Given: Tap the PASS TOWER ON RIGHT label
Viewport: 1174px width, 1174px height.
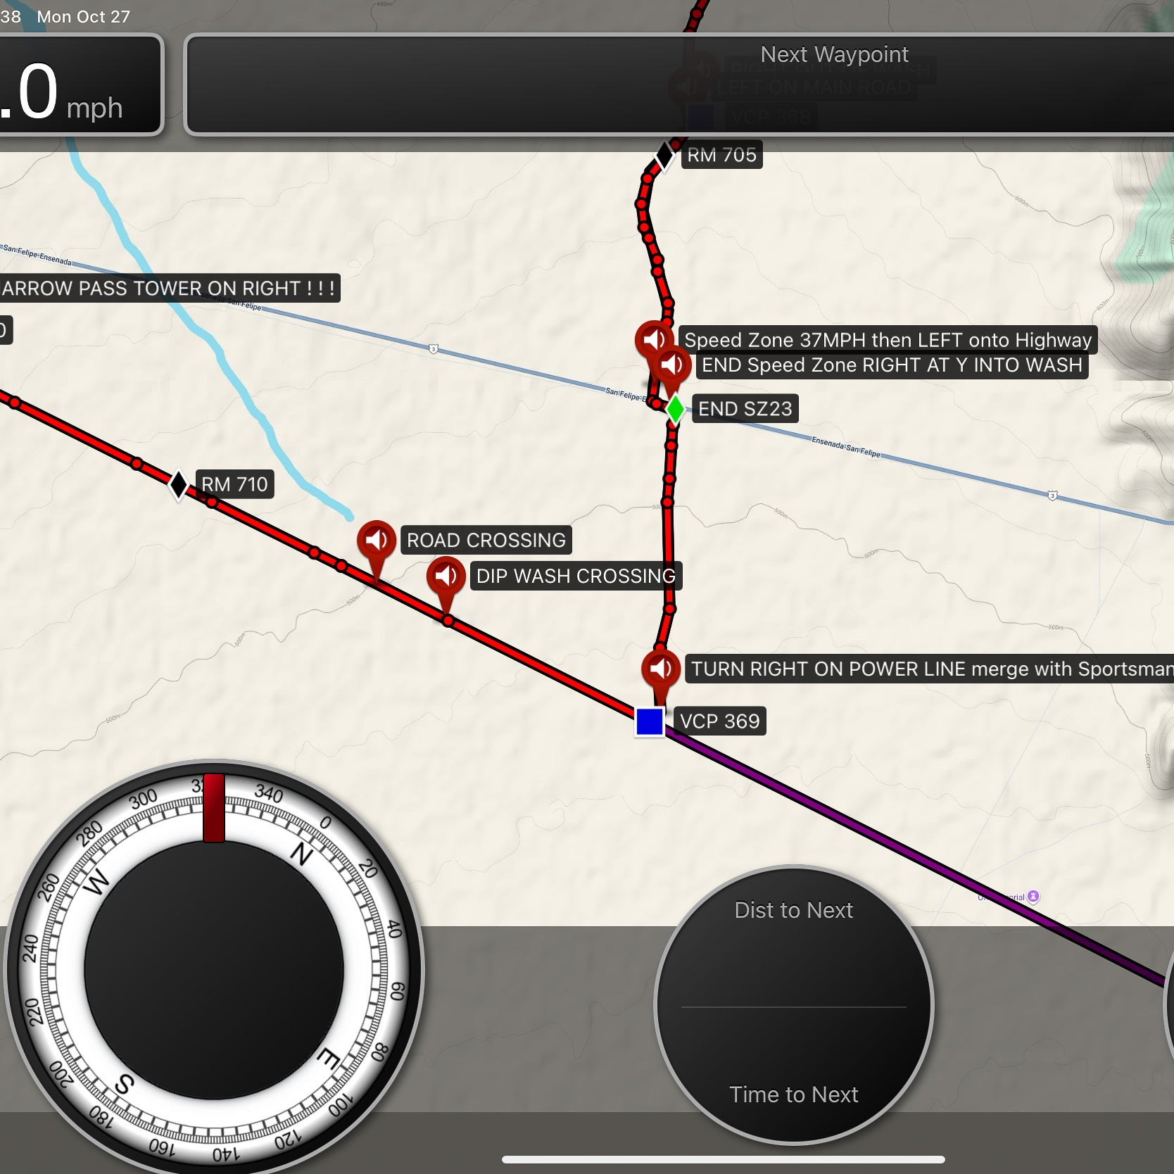Looking at the screenshot, I should pos(169,289).
